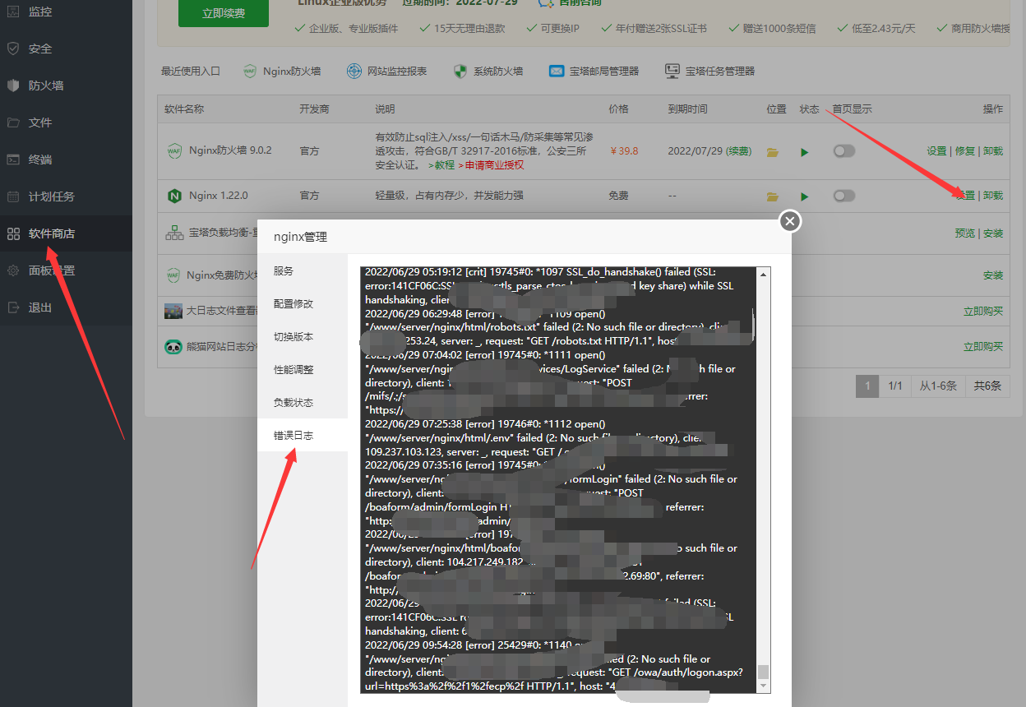1026x707 pixels.
Task: Click the 熊猫网站日志分析 panda icon
Action: (173, 347)
